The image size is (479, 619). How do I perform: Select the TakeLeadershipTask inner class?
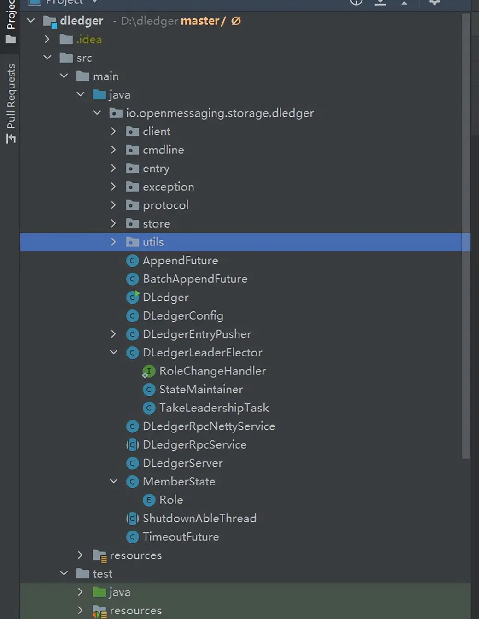click(214, 408)
